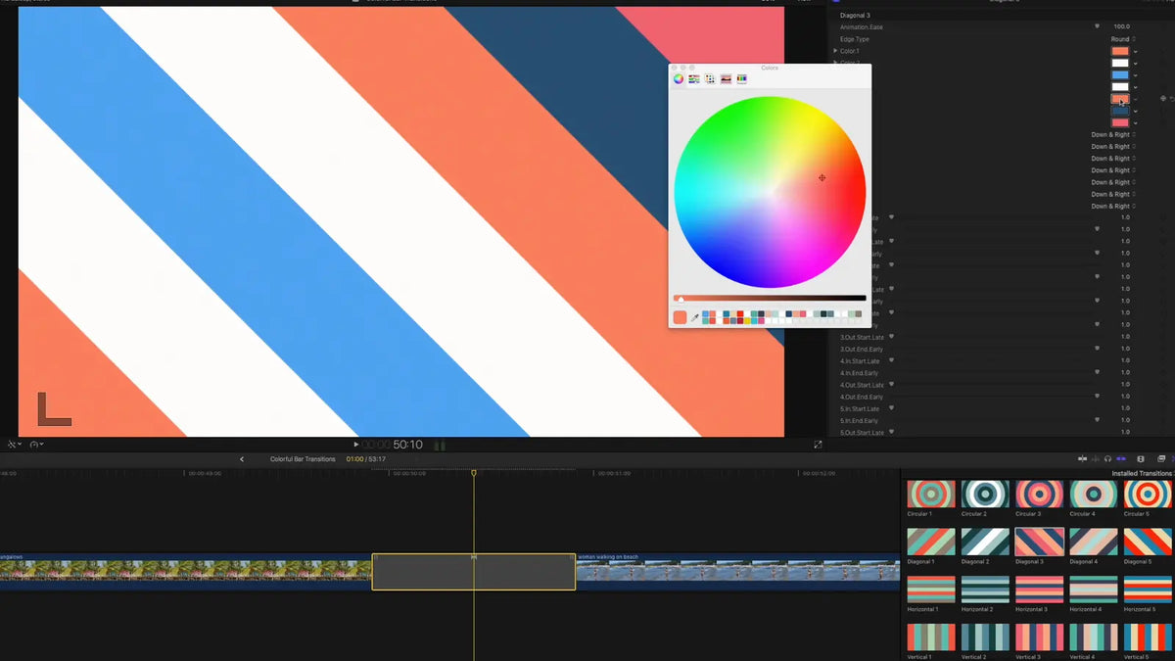Open the clip appearance options icon
1175x661 pixels.
tap(1141, 458)
